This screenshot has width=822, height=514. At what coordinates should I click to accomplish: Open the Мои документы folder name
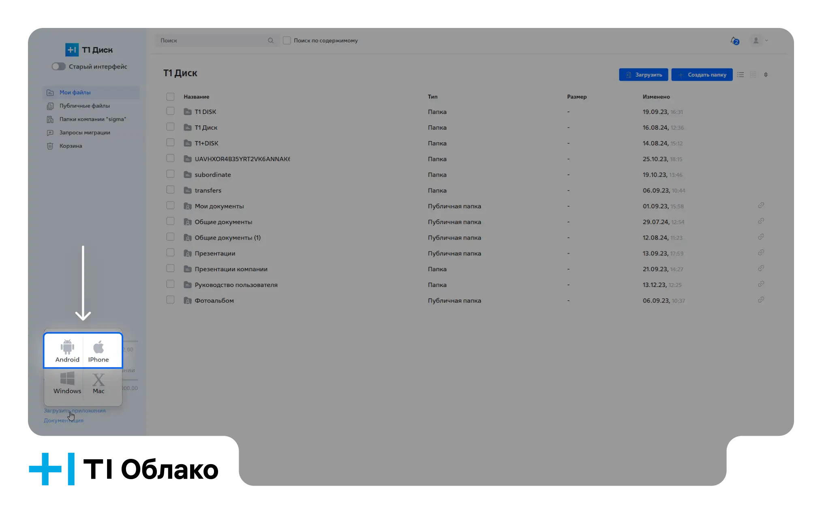pos(219,206)
